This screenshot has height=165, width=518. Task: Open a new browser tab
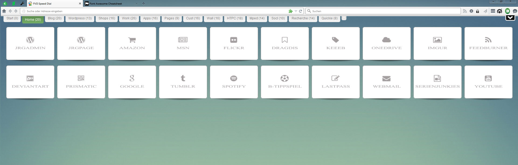pyautogui.click(x=144, y=3)
